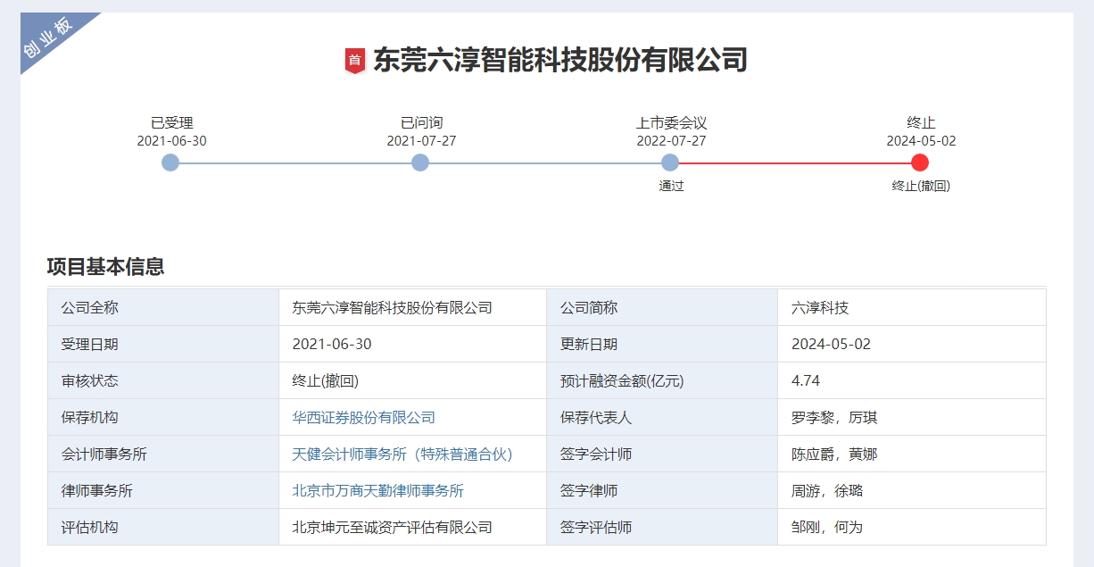Click the 周游，徐璐 value cell
This screenshot has width=1094, height=567.
click(x=911, y=490)
